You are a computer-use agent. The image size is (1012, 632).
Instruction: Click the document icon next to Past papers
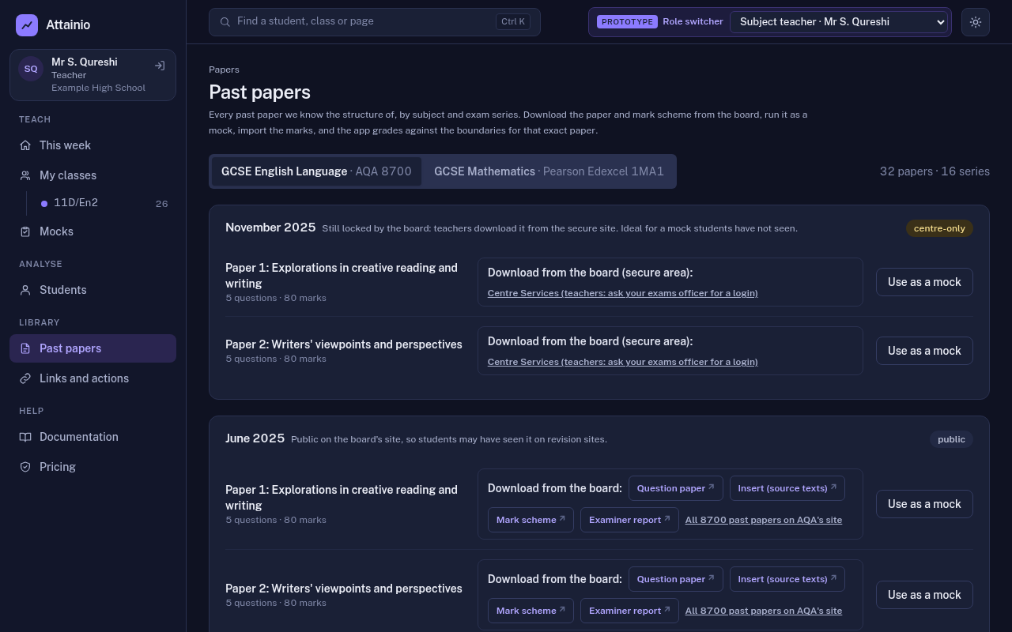(25, 348)
